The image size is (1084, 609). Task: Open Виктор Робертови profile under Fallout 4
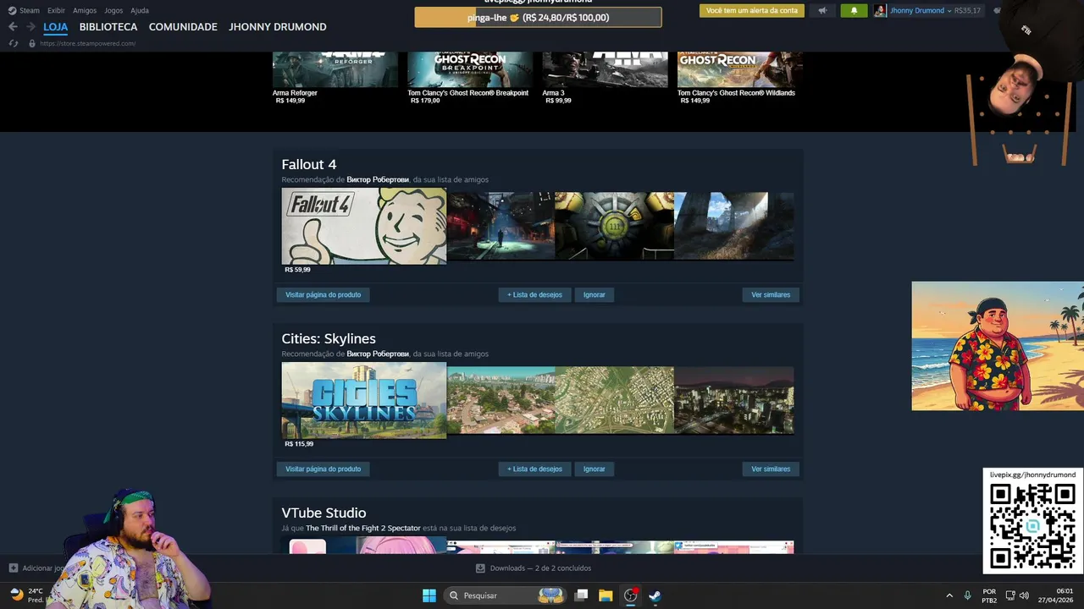[x=378, y=179]
